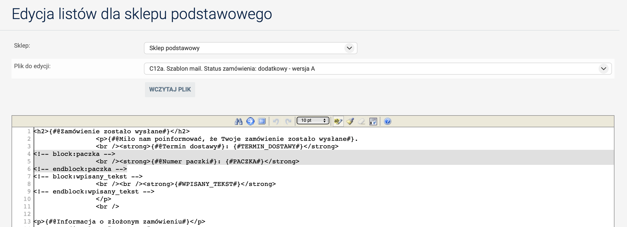627x227 pixels.
Task: Click the block:wpisany_tekst comment line
Action: 88,176
